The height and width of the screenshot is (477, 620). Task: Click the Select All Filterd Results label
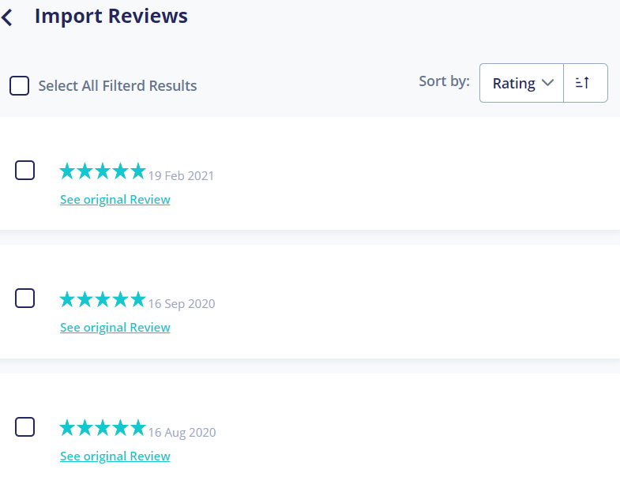pos(118,86)
